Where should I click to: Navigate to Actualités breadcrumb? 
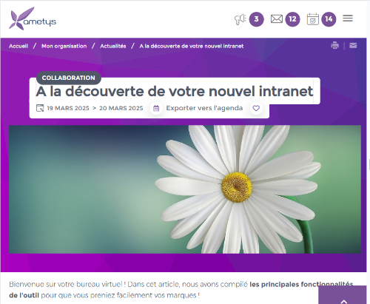click(113, 46)
